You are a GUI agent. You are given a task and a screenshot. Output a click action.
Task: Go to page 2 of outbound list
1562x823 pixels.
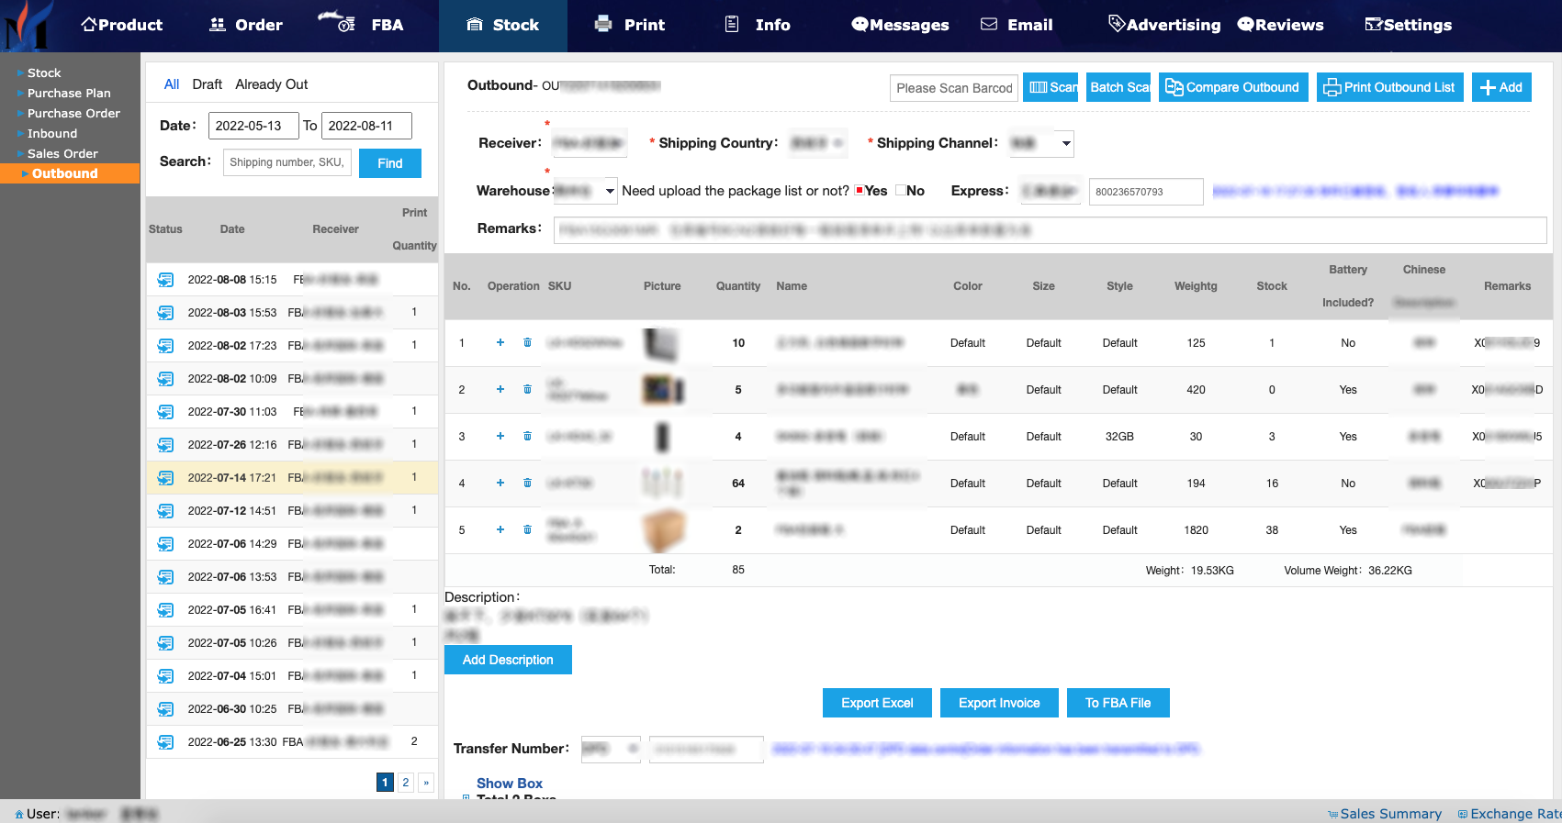point(405,783)
